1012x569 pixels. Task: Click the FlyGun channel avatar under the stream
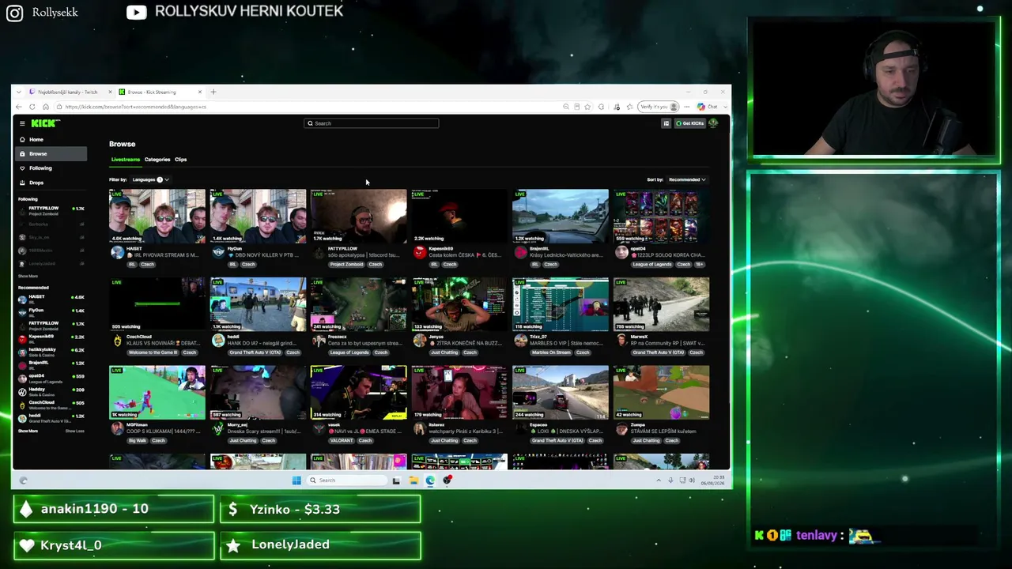click(x=218, y=253)
